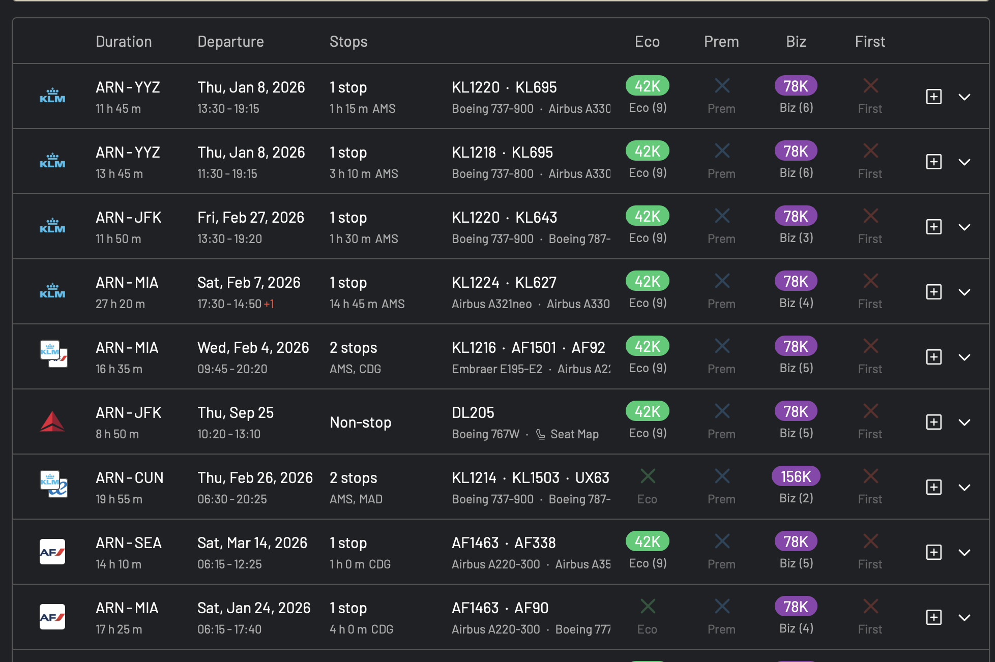Expand the ARN-CUN Feb 26 flight row
Viewport: 995px width, 662px height.
(x=964, y=487)
